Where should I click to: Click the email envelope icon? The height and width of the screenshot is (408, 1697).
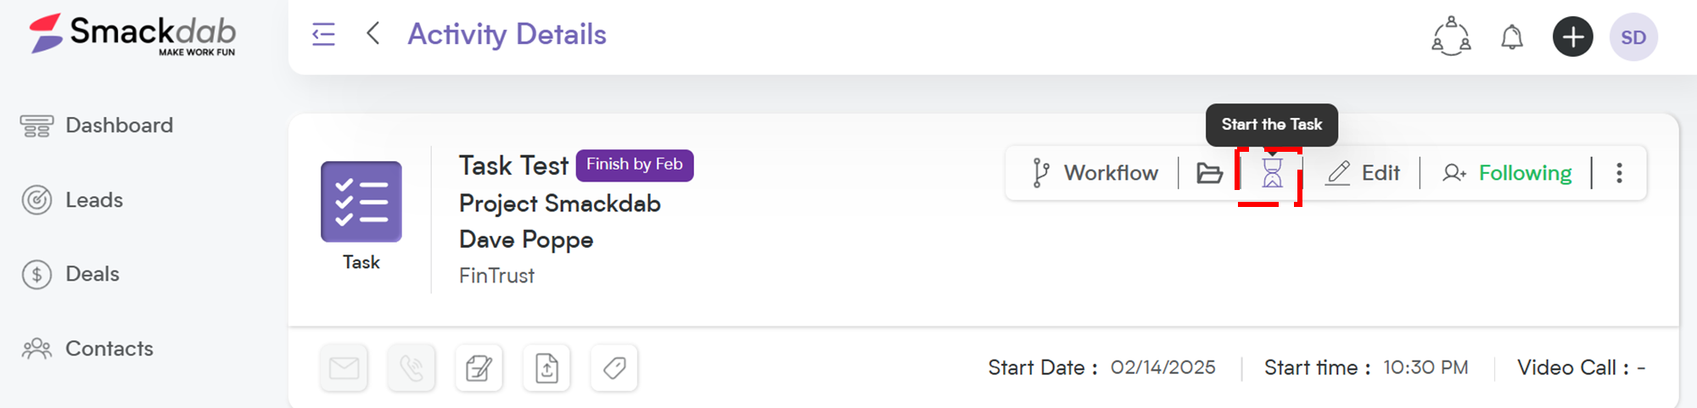coord(344,368)
